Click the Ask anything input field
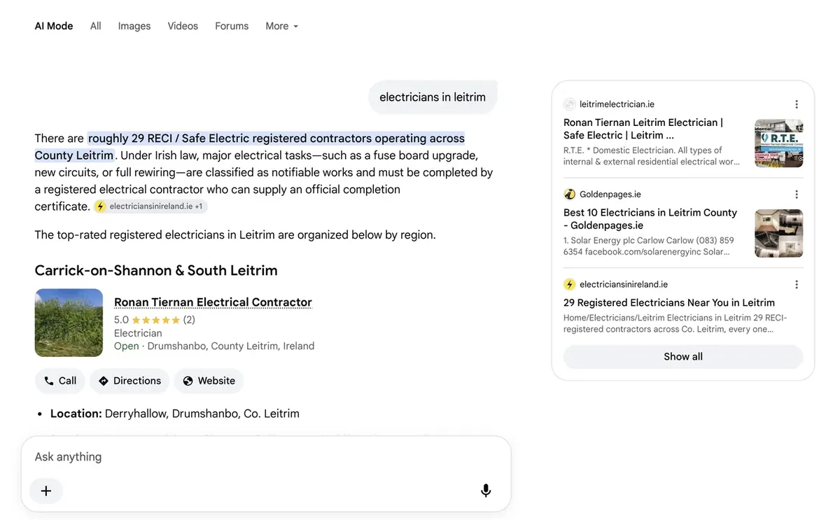Screen dimensions: 840x520 click(x=266, y=457)
